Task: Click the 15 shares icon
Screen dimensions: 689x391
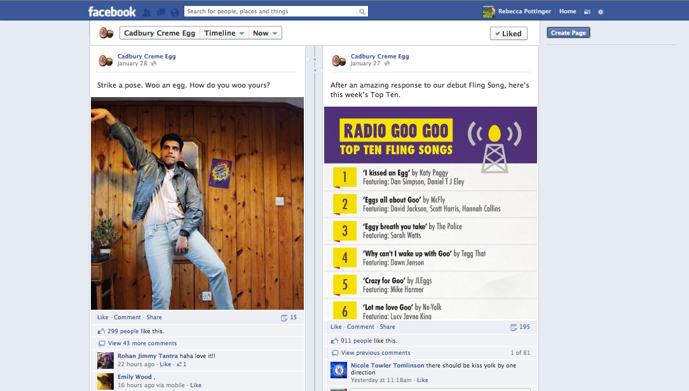Action: click(284, 318)
